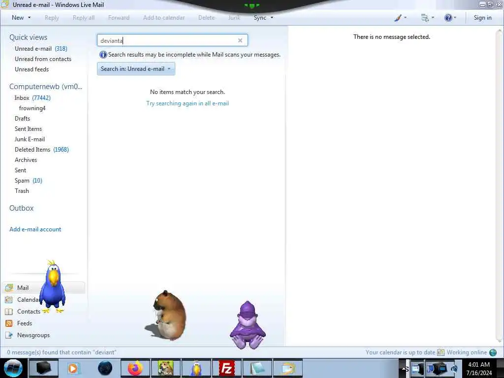This screenshot has height=378, width=504.
Task: Open the Archives folder
Action: coord(26,160)
